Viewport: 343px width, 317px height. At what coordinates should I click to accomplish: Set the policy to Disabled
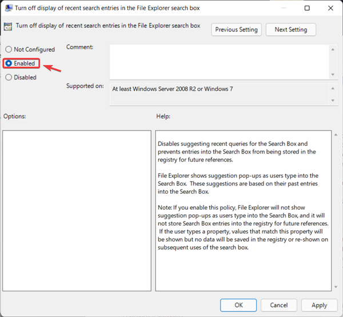tap(9, 77)
